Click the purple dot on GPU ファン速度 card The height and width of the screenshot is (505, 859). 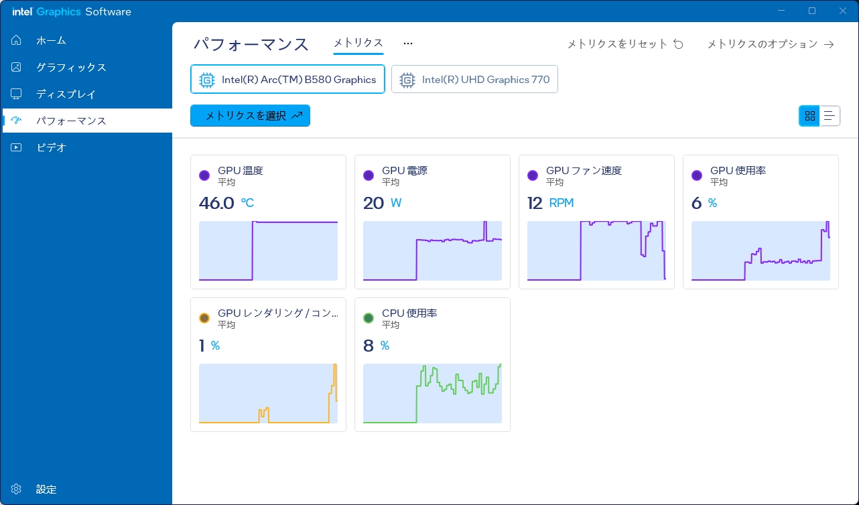point(533,175)
